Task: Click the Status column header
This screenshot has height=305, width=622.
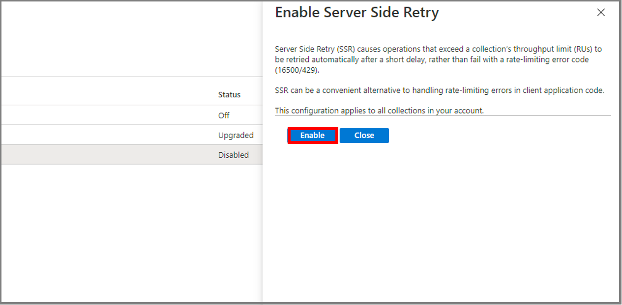Action: [x=229, y=94]
